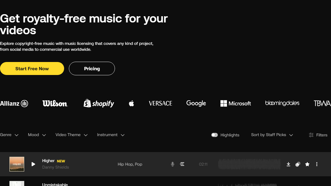Expand the Video Theme dropdown

click(x=72, y=135)
